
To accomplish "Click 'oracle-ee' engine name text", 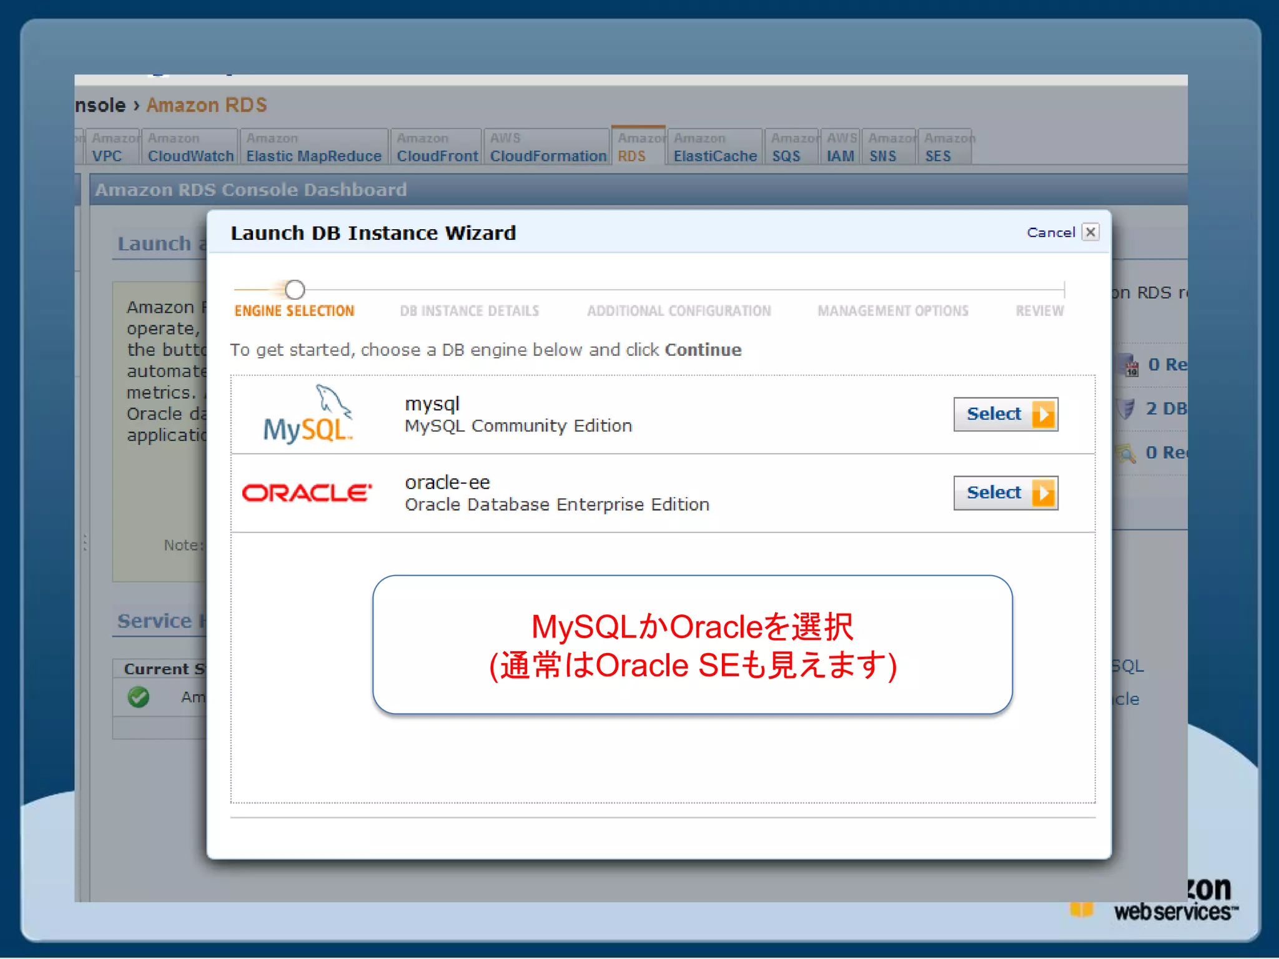I will tap(447, 483).
